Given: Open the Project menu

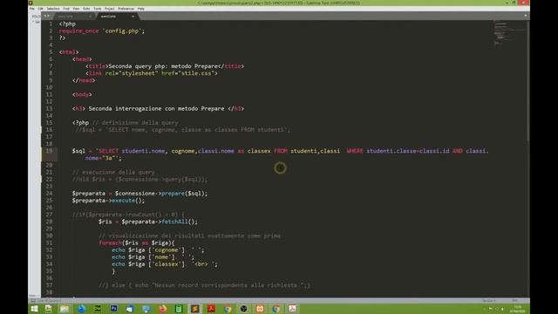Looking at the screenshot, I should tap(110, 9).
